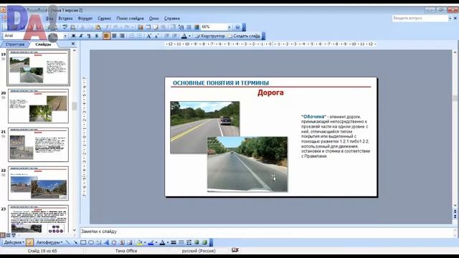This screenshot has width=459, height=258.
Task: Toggle italic formatting (К)
Action: tap(81, 36)
